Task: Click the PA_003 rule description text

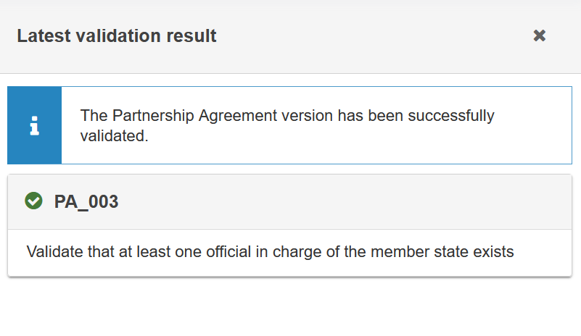Action: (270, 252)
